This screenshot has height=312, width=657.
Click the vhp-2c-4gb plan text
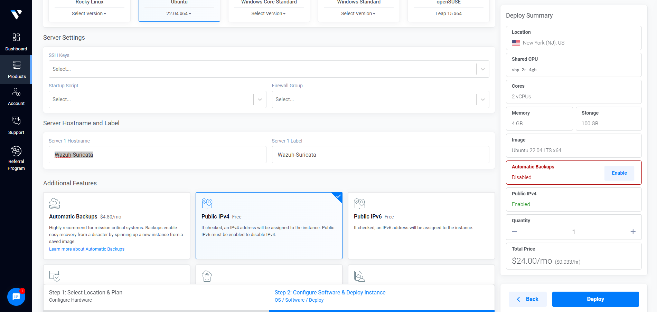click(524, 70)
